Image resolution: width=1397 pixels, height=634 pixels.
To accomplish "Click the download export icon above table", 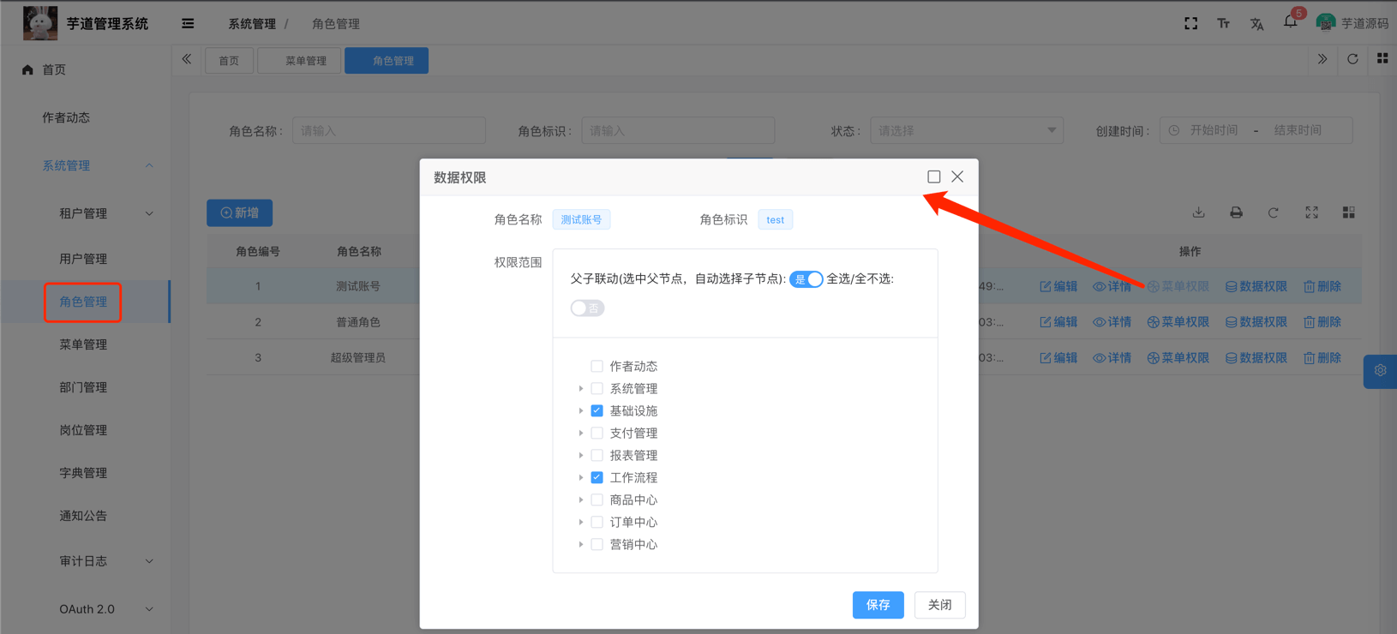I will [1198, 212].
